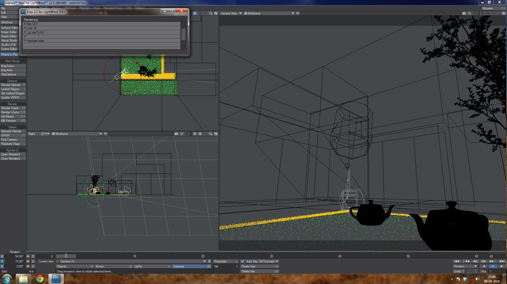
Task: Click maximize-viewport icon in Right viewport header
Action: 216,134
